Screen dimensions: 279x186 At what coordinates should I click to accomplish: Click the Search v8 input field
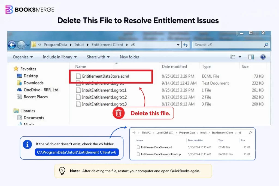[x=231, y=45]
